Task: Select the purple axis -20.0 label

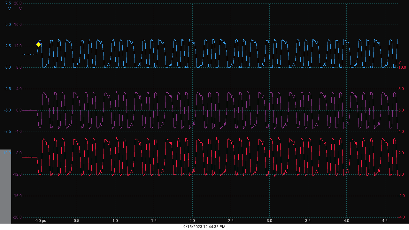Action: [x=17, y=217]
